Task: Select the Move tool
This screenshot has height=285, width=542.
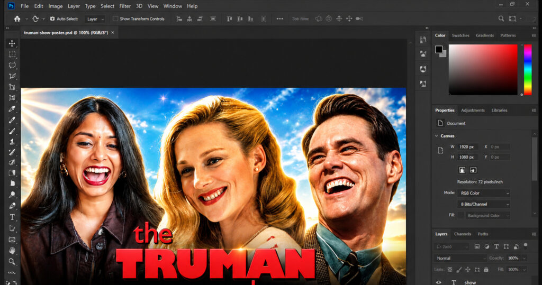Action: click(12, 43)
